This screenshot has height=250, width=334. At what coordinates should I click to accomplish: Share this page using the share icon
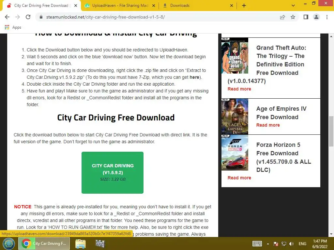282,17
